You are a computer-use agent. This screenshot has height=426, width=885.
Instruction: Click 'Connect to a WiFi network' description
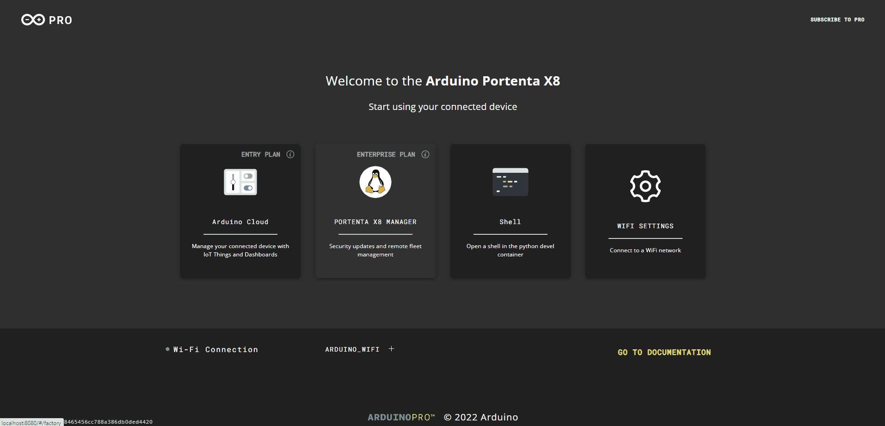(x=645, y=250)
